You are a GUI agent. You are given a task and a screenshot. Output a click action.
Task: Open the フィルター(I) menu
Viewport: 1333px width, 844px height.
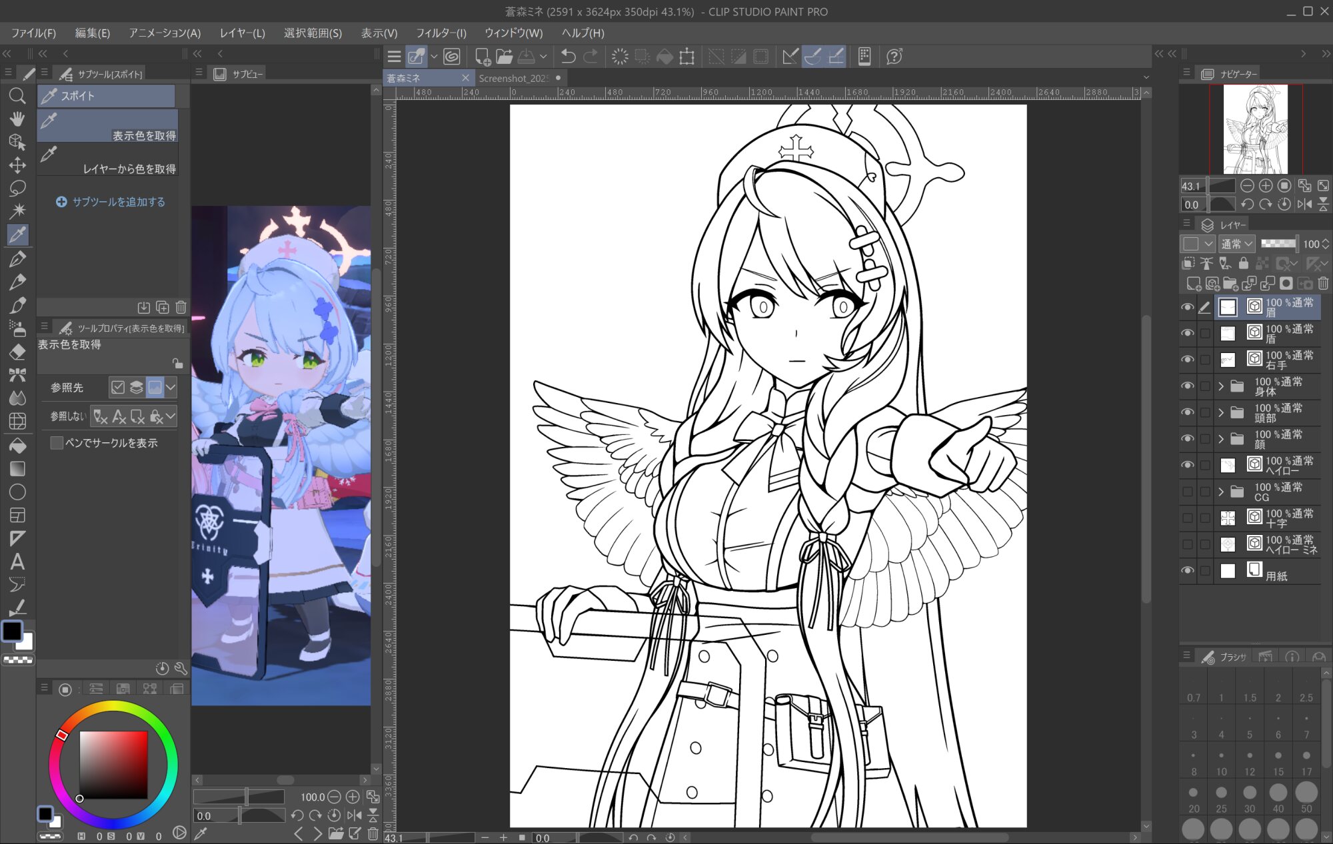(441, 33)
